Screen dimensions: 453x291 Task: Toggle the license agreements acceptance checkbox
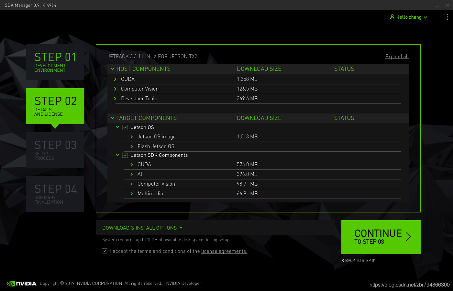point(105,251)
